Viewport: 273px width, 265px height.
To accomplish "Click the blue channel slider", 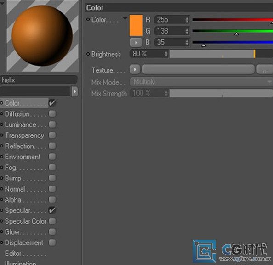I will click(x=233, y=42).
